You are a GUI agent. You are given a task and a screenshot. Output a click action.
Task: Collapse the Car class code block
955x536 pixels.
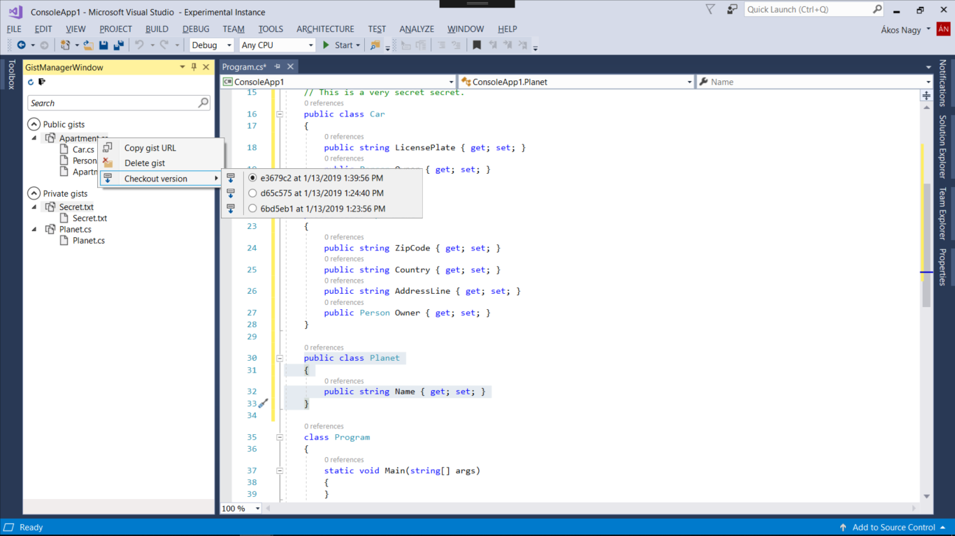tap(280, 114)
